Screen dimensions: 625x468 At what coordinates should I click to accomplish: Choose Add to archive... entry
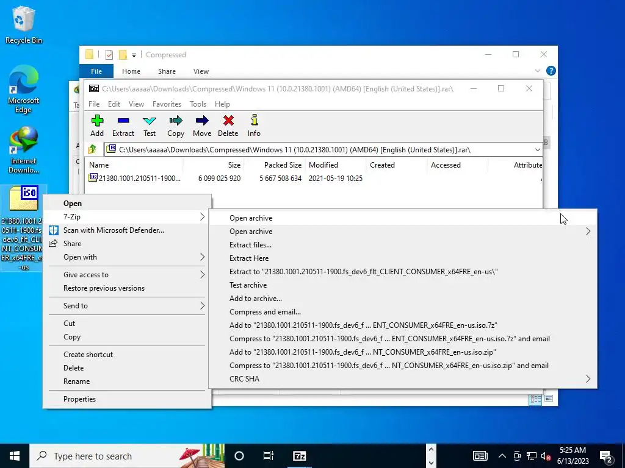tap(403, 299)
